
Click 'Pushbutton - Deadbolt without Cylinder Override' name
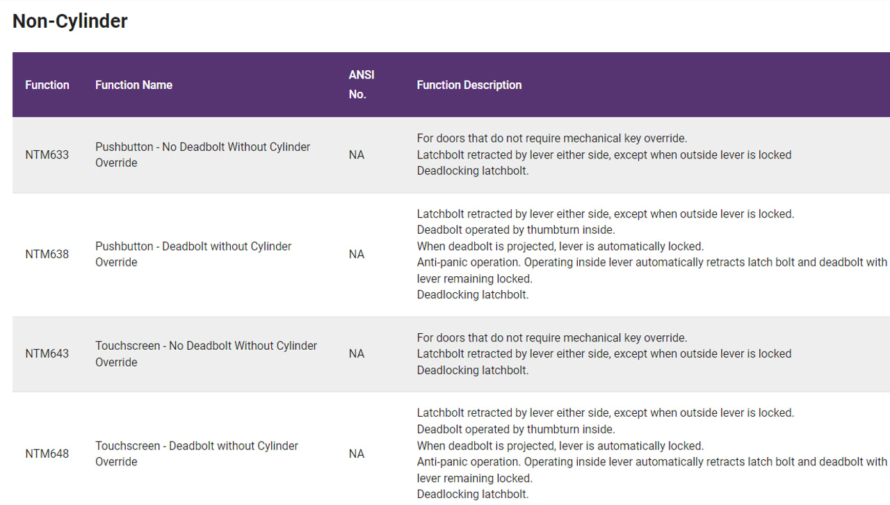tap(193, 255)
